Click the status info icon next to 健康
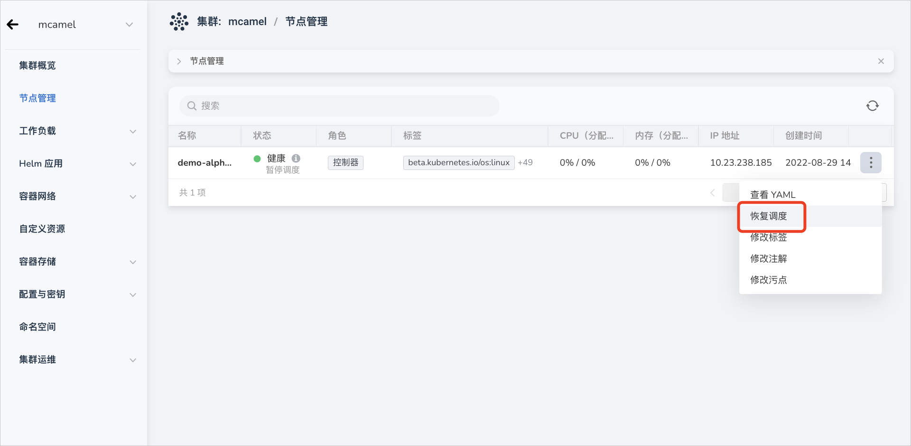Viewport: 911px width, 446px height. click(x=296, y=158)
